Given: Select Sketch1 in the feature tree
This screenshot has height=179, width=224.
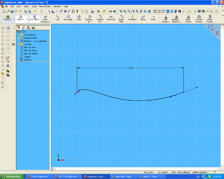Looking at the screenshot, I should (x=28, y=60).
